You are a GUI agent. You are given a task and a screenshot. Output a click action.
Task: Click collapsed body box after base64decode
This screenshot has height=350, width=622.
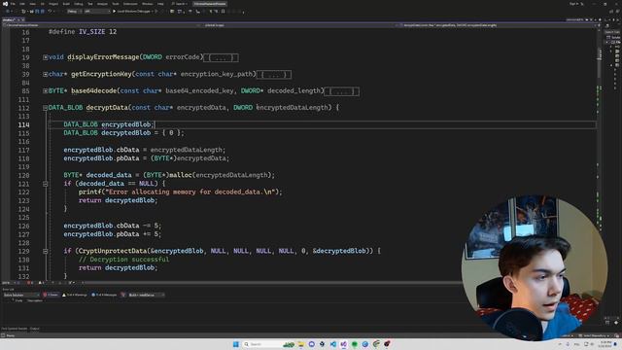[342, 91]
